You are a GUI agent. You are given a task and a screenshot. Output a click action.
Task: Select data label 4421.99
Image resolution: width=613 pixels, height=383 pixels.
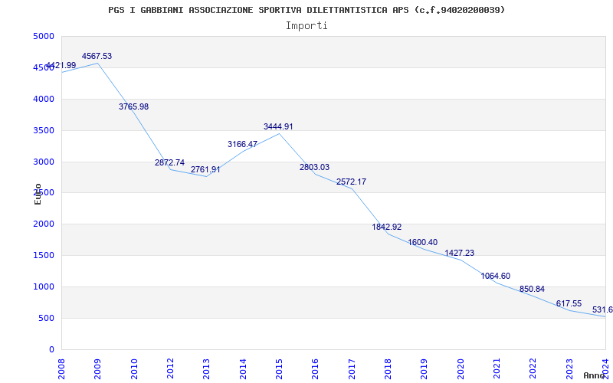coord(61,65)
